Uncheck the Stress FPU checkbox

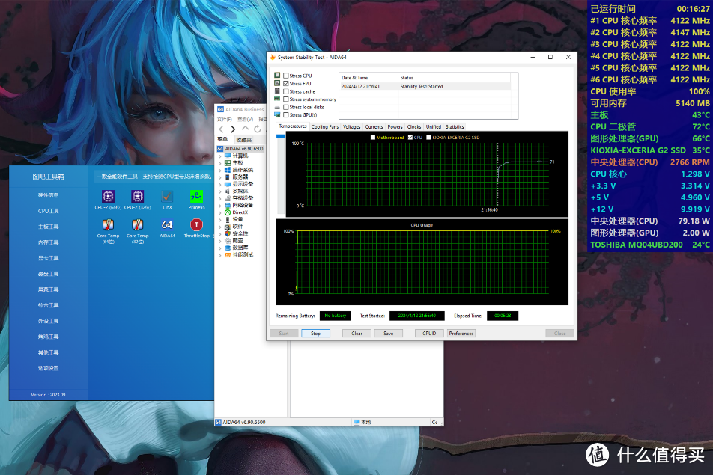286,84
